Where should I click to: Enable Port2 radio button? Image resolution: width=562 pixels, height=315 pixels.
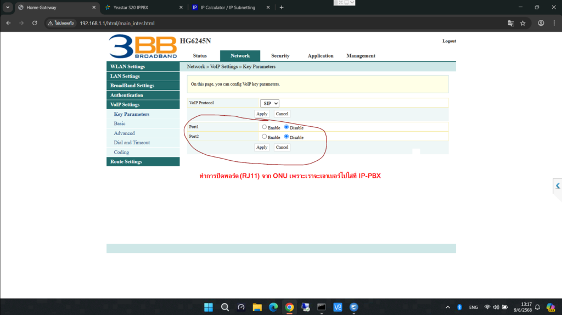(x=264, y=137)
